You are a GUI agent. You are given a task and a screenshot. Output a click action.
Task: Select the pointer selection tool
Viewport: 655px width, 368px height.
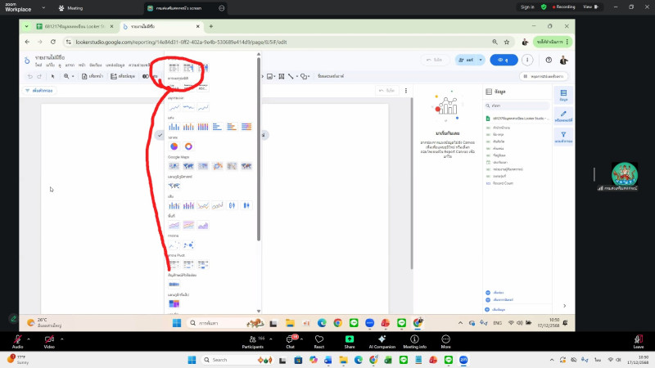point(52,76)
